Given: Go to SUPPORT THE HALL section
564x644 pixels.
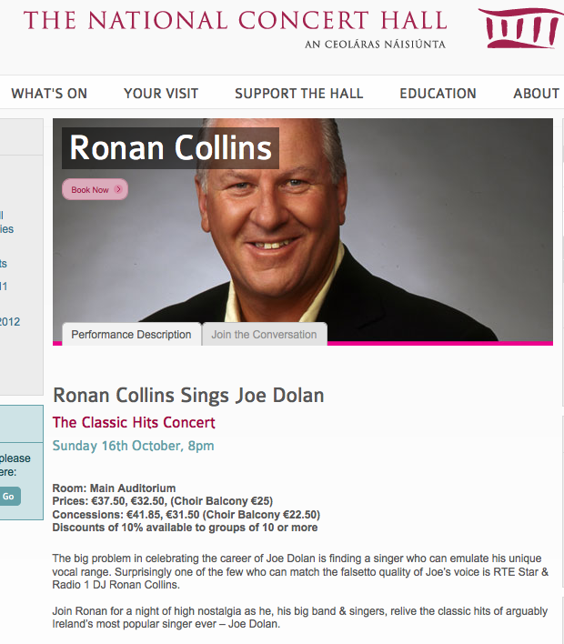Looking at the screenshot, I should [x=298, y=94].
